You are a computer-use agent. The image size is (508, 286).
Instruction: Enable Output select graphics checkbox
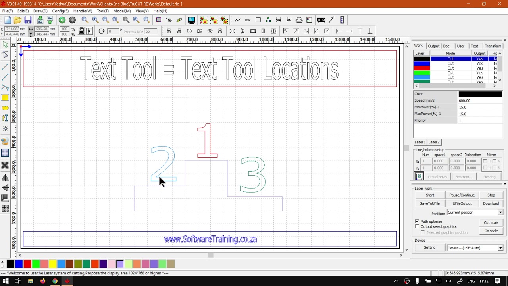[417, 226]
